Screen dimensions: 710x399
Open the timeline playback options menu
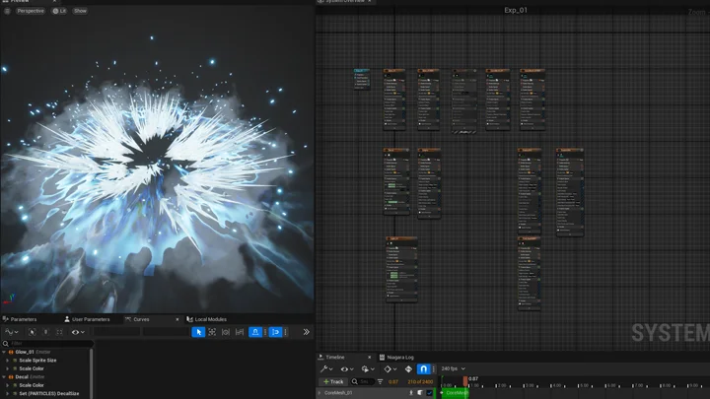tap(369, 369)
